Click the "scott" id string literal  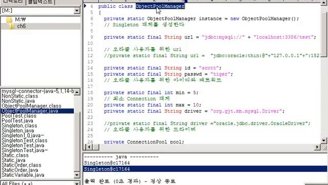209,68
